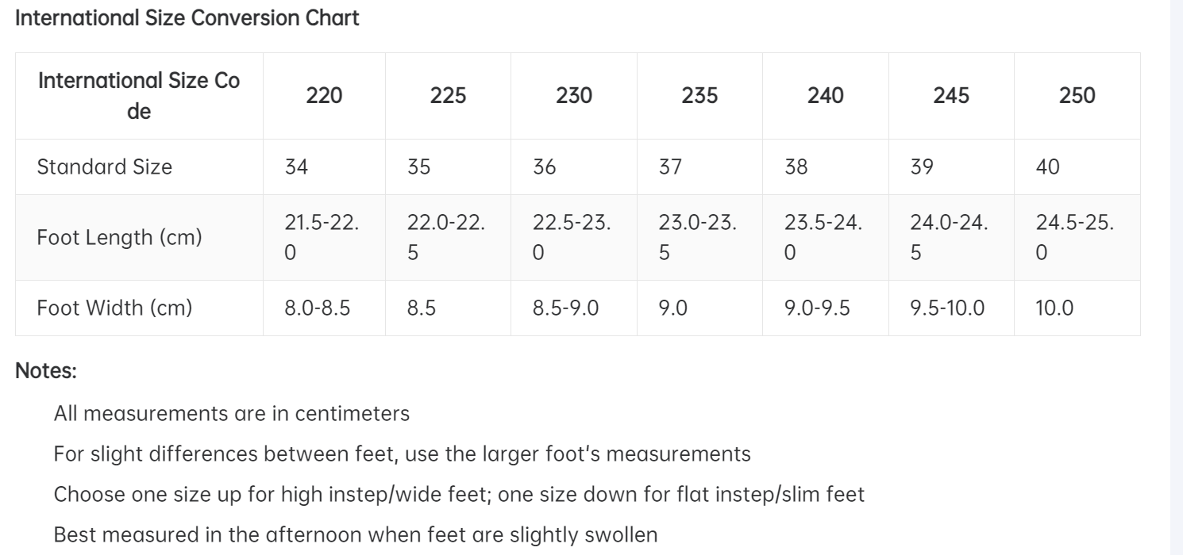1183x555 pixels.
Task: Click the Notes heading
Action: click(x=46, y=370)
